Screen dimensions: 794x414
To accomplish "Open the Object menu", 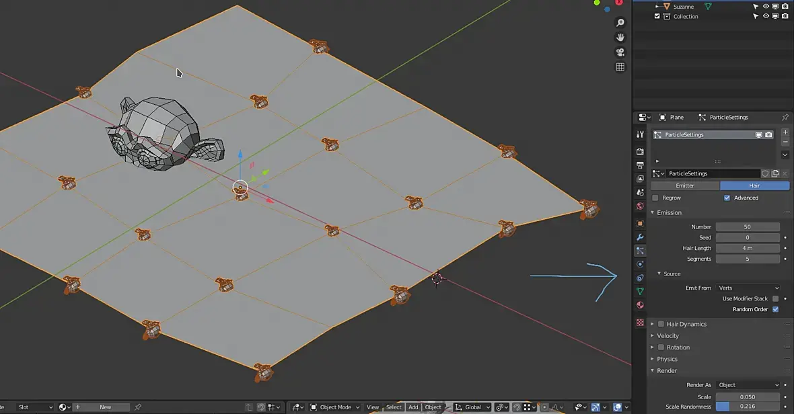I will [x=433, y=407].
